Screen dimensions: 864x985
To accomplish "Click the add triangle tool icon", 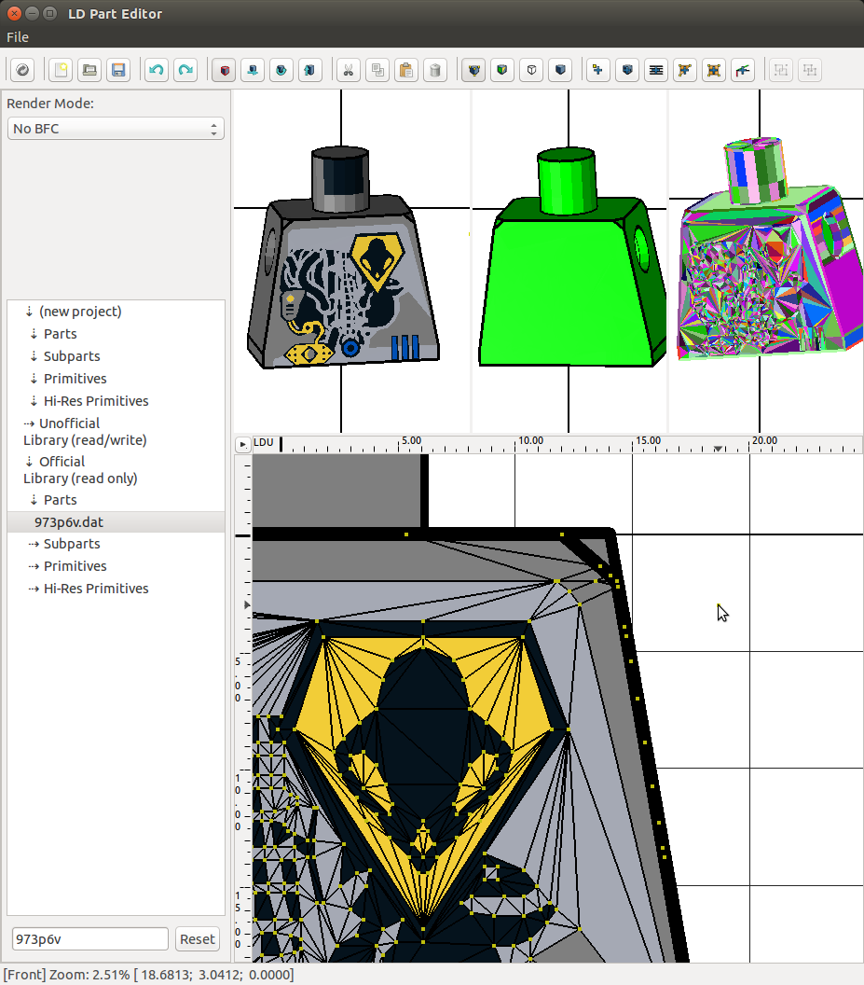I will 684,70.
